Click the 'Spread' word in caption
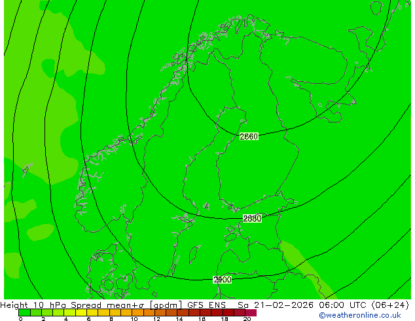 [x=86, y=305]
